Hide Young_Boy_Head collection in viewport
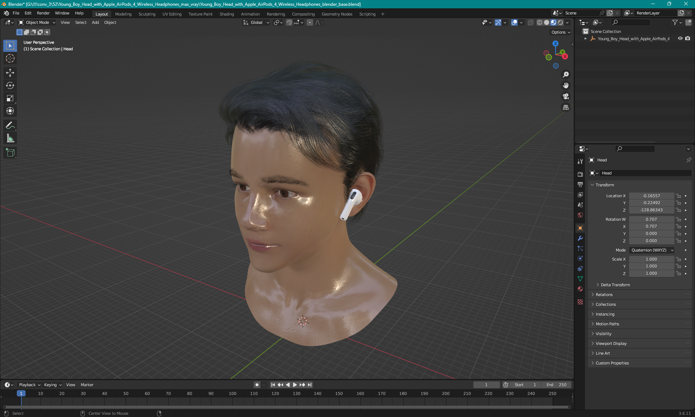This screenshot has height=417, width=695. [x=680, y=38]
